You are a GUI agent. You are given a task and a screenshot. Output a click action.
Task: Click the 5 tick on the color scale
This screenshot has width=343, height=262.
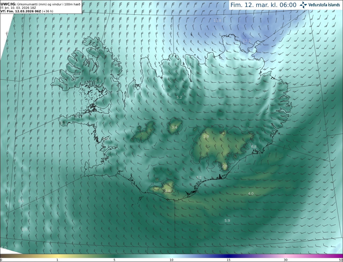[x=114, y=260]
